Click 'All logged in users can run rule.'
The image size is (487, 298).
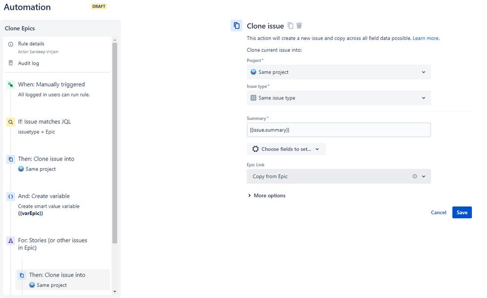54,95
